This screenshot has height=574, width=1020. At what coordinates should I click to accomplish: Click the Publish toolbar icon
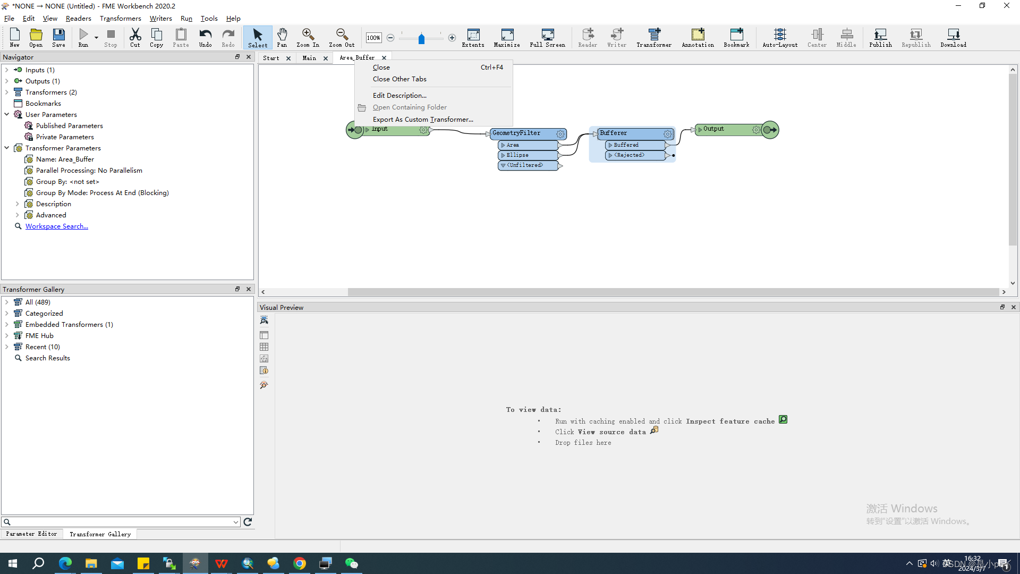click(x=880, y=38)
